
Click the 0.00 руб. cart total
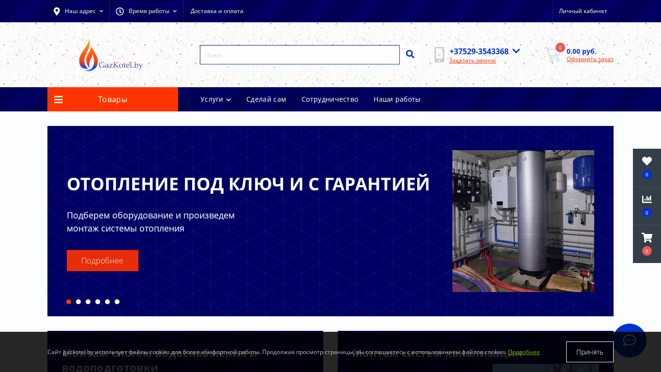(582, 51)
